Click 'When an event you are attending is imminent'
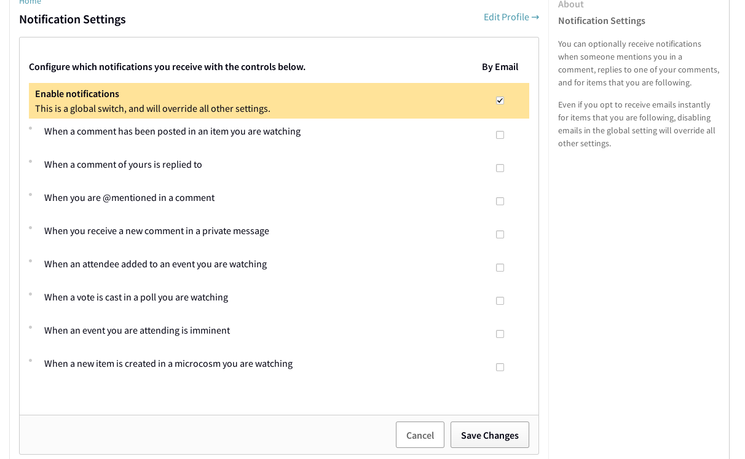The image size is (745, 459). coord(137,331)
